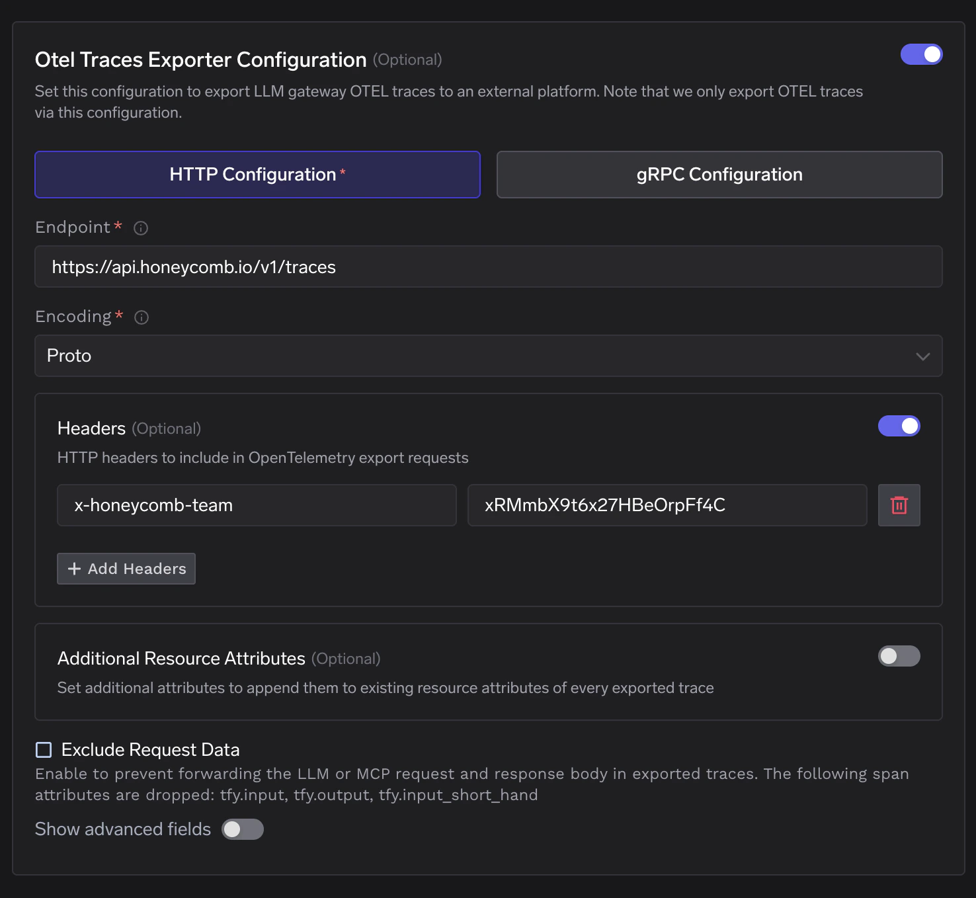The height and width of the screenshot is (898, 976).
Task: Click the Endpoint info icon
Action: (141, 228)
